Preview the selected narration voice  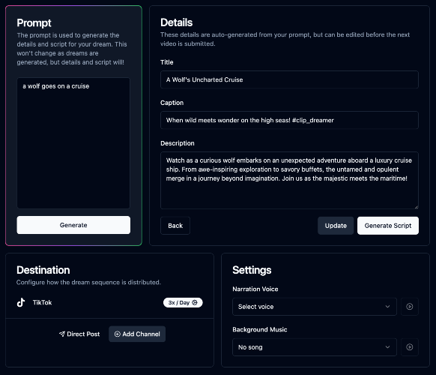tap(409, 307)
